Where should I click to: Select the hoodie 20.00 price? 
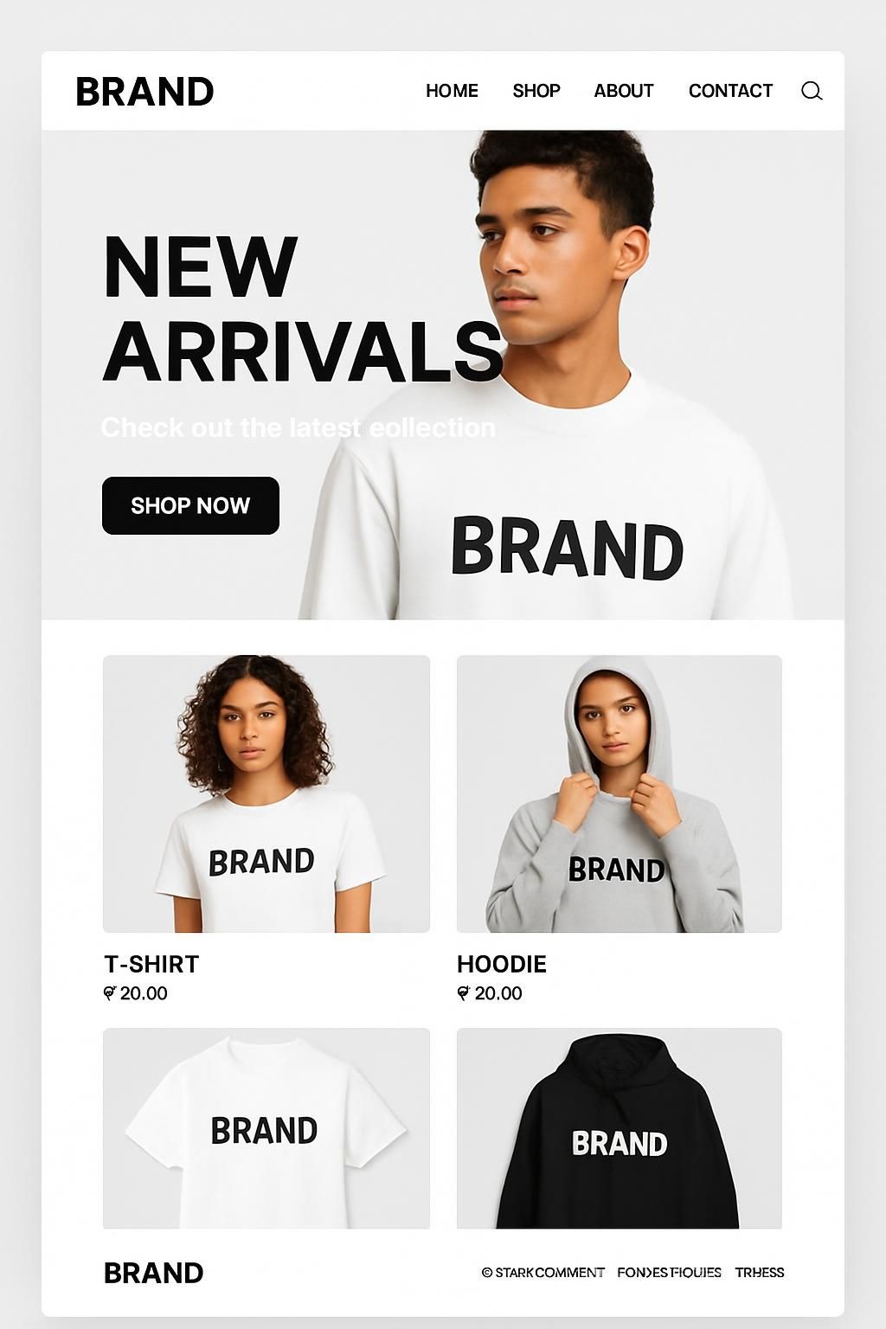pyautogui.click(x=490, y=993)
